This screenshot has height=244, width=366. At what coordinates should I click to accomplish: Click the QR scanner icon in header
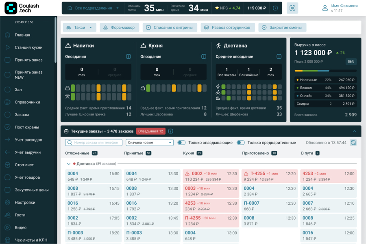click(292, 8)
